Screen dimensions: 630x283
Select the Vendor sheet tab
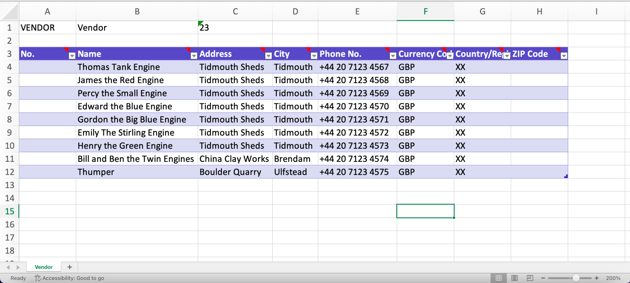[x=44, y=267]
